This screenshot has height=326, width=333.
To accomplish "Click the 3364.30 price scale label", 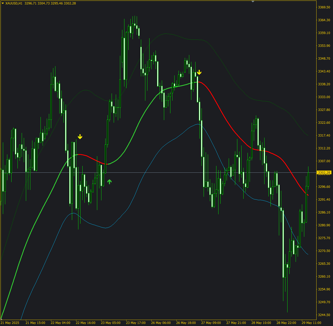I will [x=324, y=20].
